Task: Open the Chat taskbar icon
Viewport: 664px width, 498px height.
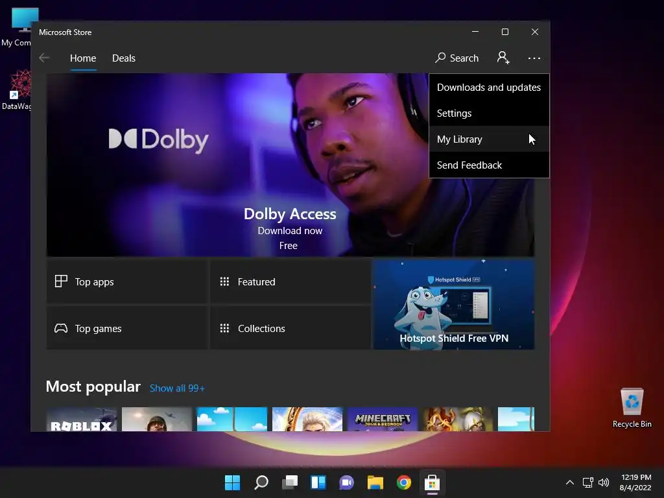Action: click(x=346, y=482)
